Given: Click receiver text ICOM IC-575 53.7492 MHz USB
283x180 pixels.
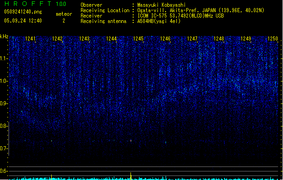Looking at the screenshot, I should pos(181,16).
